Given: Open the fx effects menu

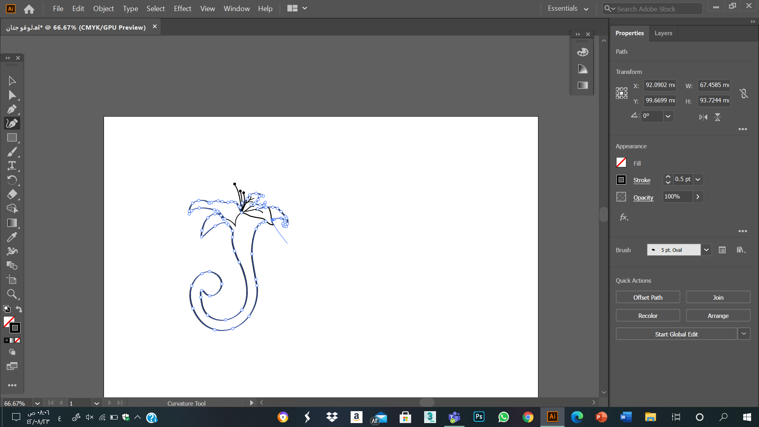Looking at the screenshot, I should coord(624,217).
